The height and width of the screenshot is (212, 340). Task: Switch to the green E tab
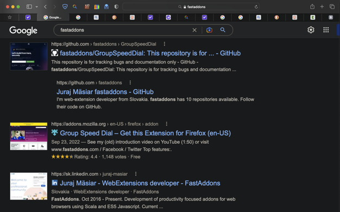coord(312,17)
